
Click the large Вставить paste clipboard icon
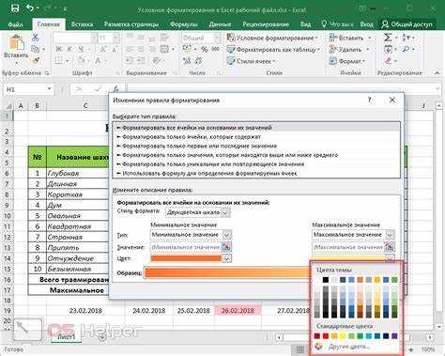[x=16, y=42]
